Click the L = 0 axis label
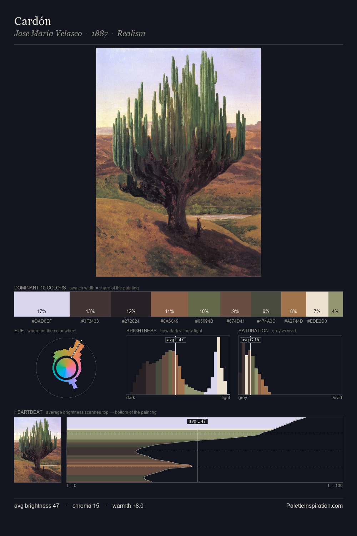 tap(71, 486)
